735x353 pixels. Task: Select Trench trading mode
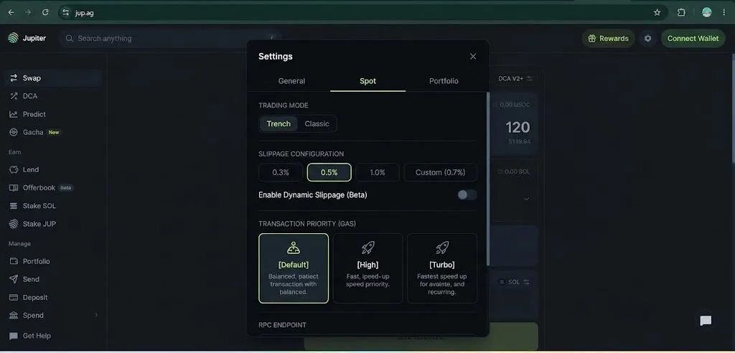pos(278,123)
